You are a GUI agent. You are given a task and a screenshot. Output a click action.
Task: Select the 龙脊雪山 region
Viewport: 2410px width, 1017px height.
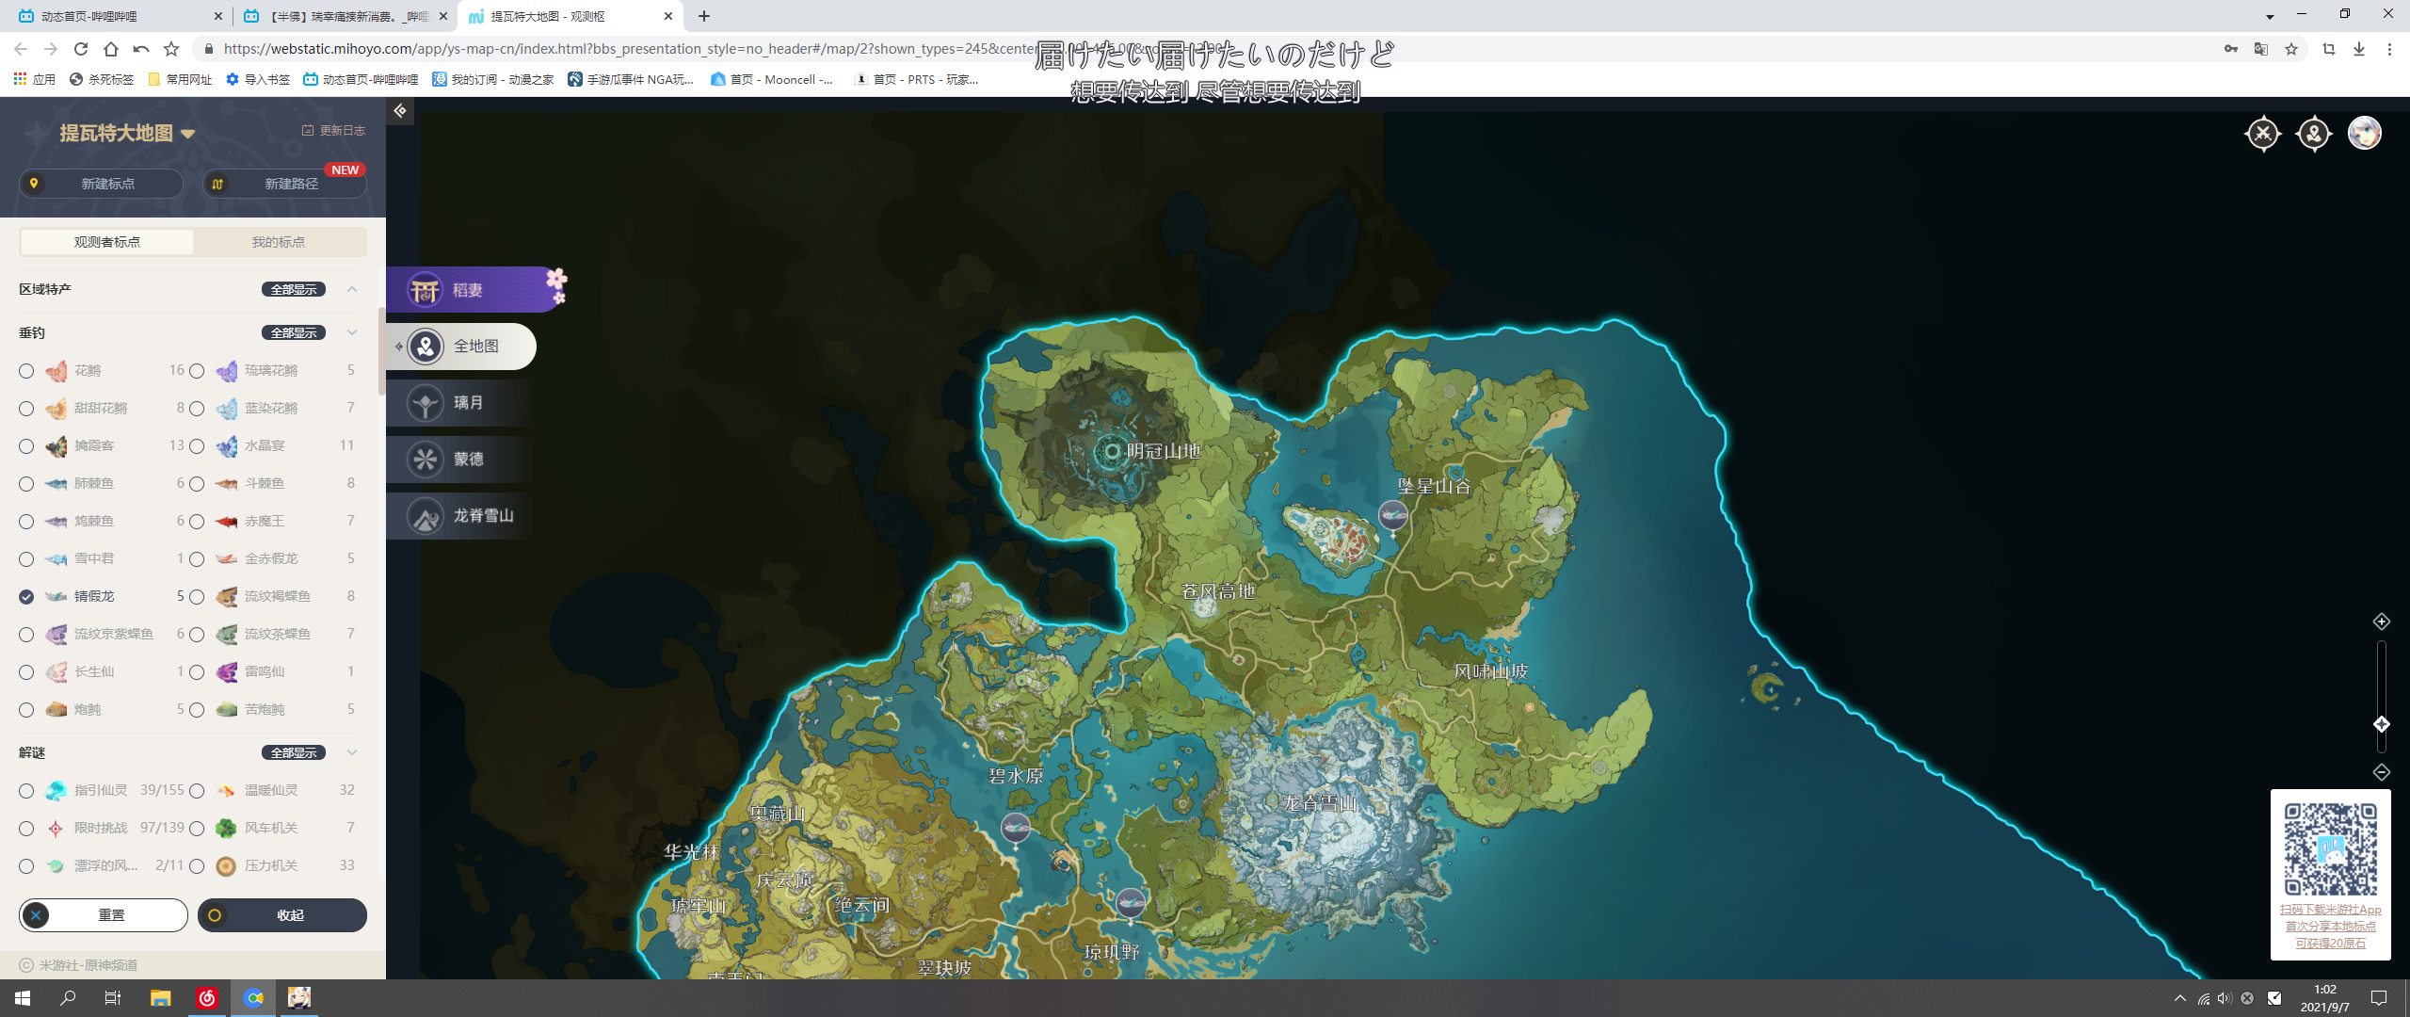pyautogui.click(x=461, y=516)
